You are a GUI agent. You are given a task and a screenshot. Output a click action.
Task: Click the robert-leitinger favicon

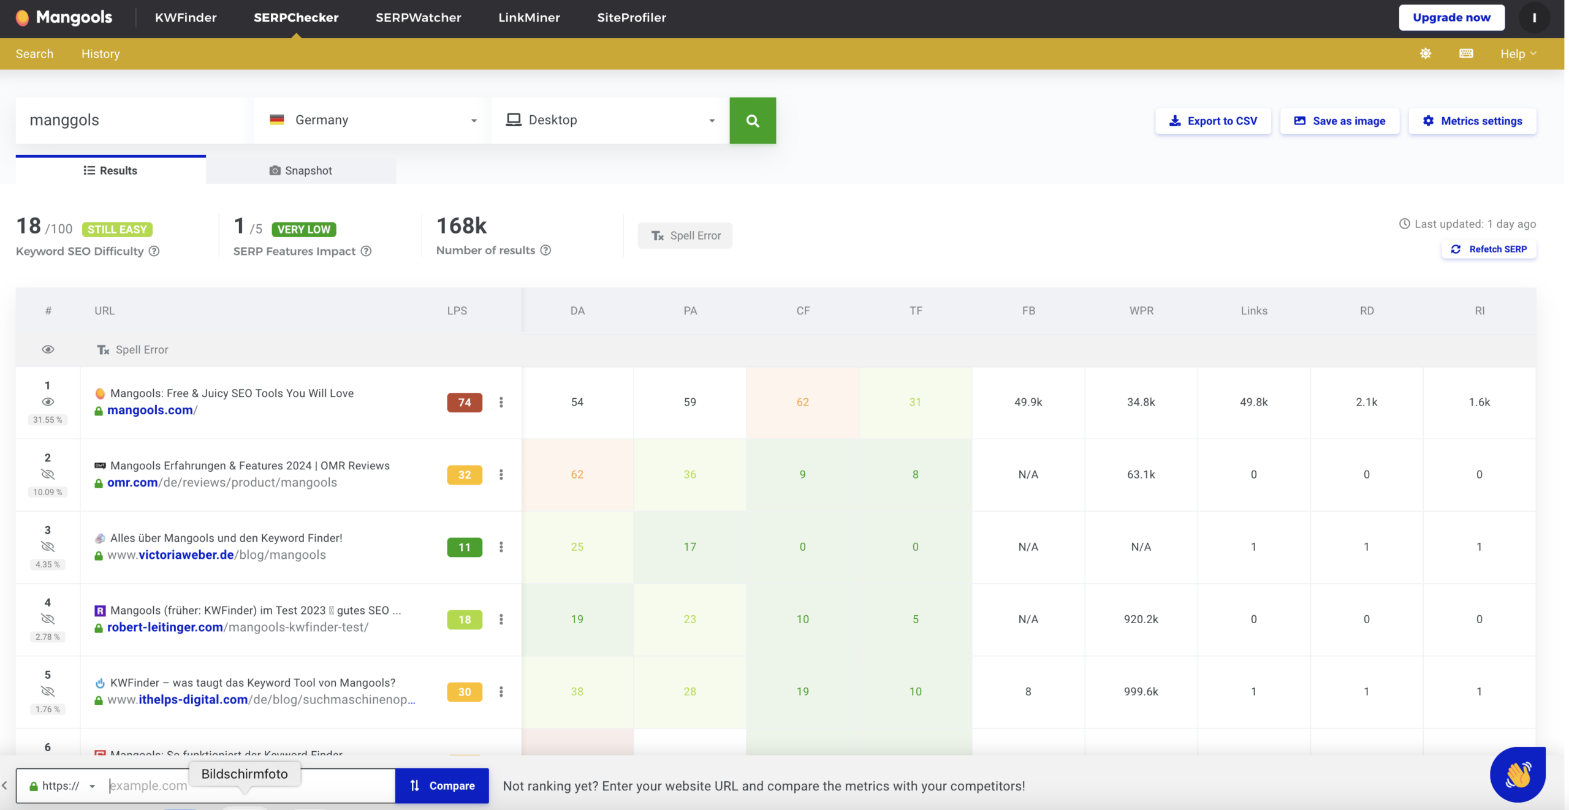[100, 611]
